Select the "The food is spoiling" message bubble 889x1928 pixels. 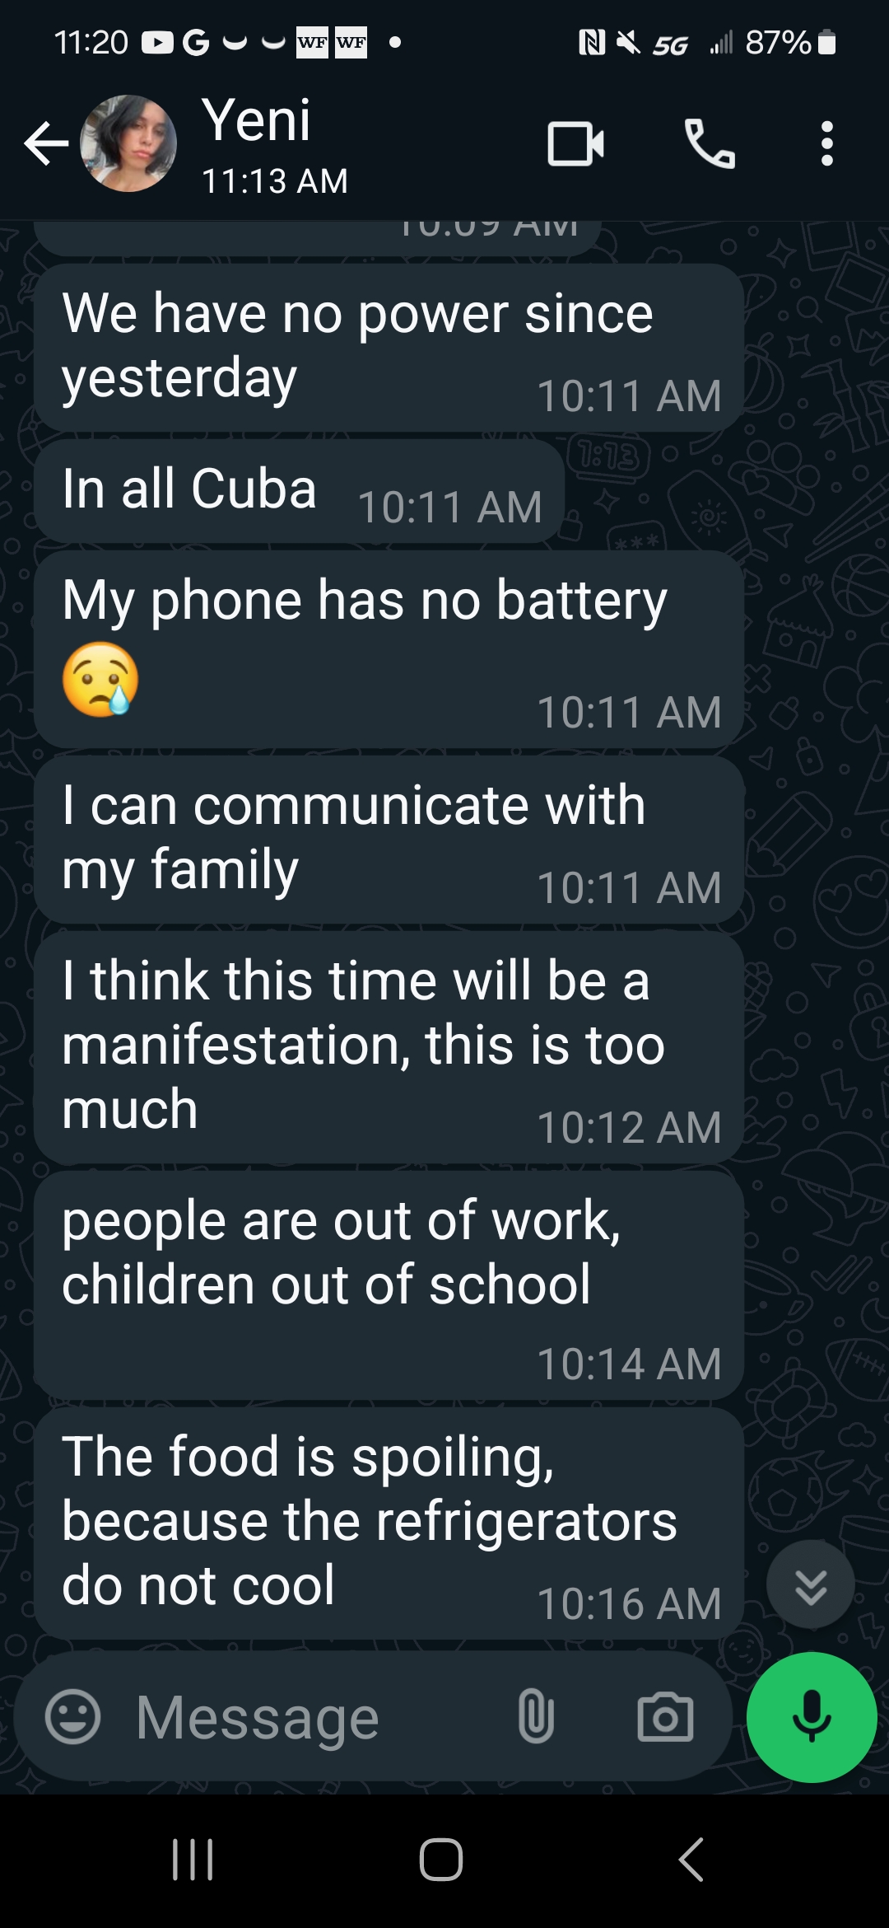(x=389, y=1523)
